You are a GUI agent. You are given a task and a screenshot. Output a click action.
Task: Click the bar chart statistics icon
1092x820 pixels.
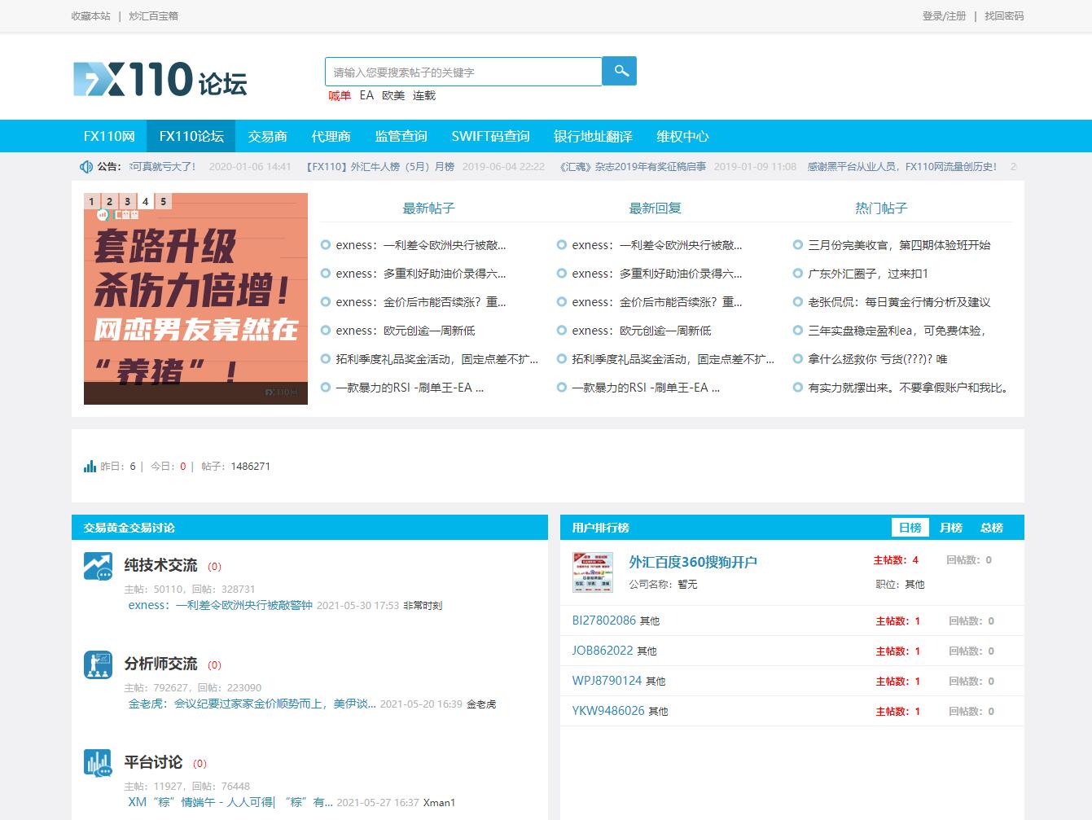click(x=90, y=467)
